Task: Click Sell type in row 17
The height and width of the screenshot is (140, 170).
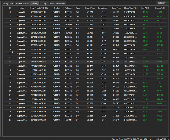Action: pyautogui.click(x=78, y=78)
